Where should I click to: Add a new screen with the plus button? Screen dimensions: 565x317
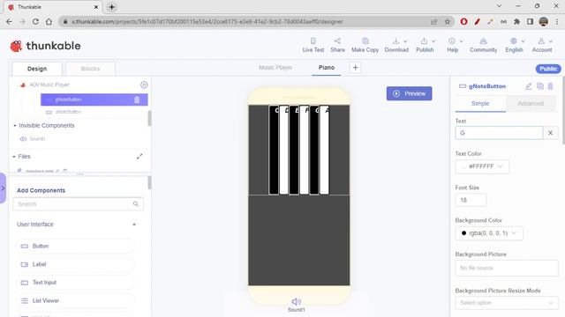(x=355, y=68)
